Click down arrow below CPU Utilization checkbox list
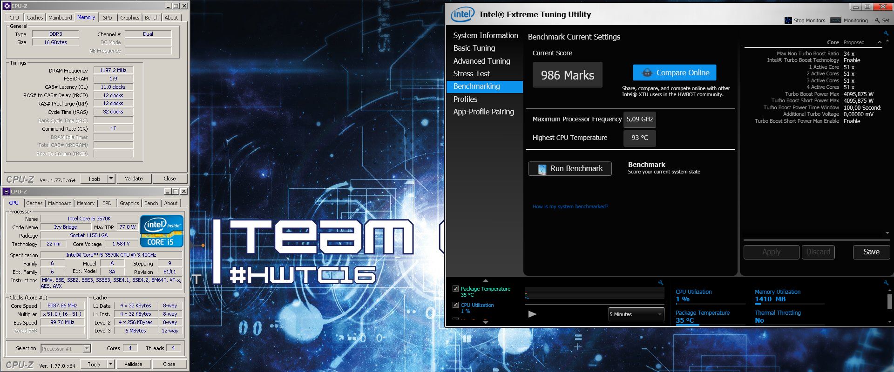894x372 pixels. [x=485, y=322]
